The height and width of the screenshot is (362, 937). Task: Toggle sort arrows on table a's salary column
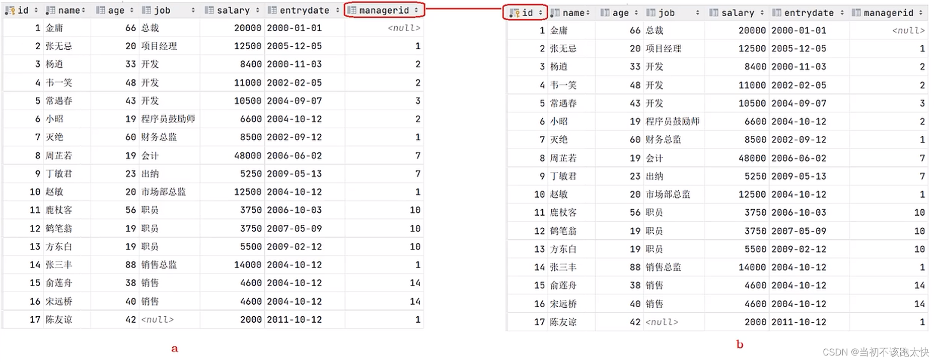(x=257, y=10)
